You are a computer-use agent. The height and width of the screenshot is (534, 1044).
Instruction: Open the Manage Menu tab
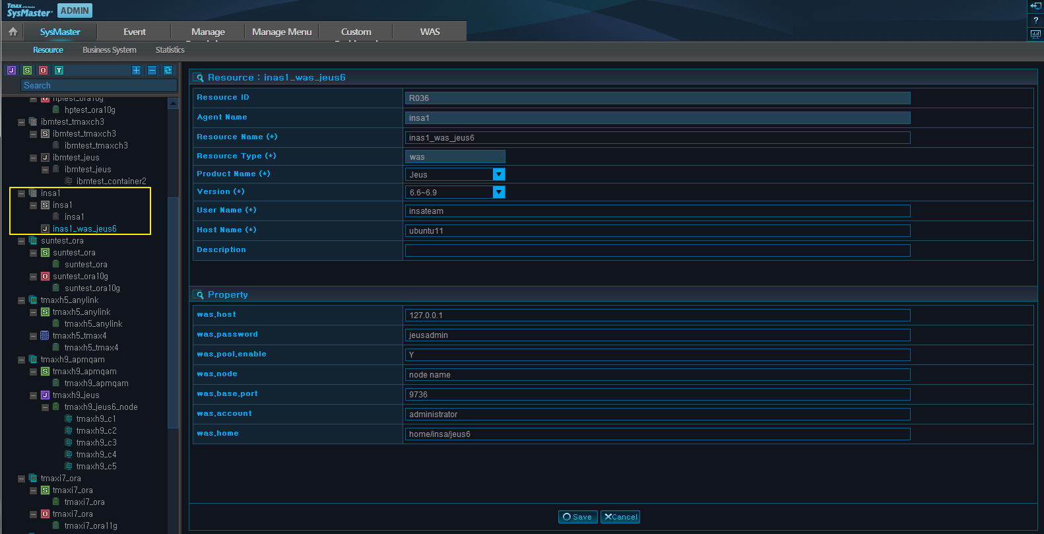click(282, 32)
